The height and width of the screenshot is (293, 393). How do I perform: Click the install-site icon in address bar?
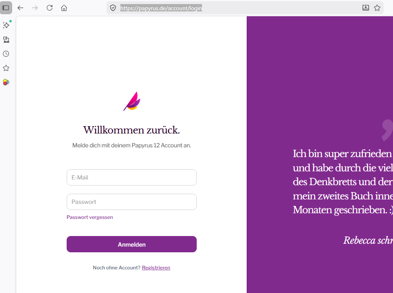pos(365,8)
